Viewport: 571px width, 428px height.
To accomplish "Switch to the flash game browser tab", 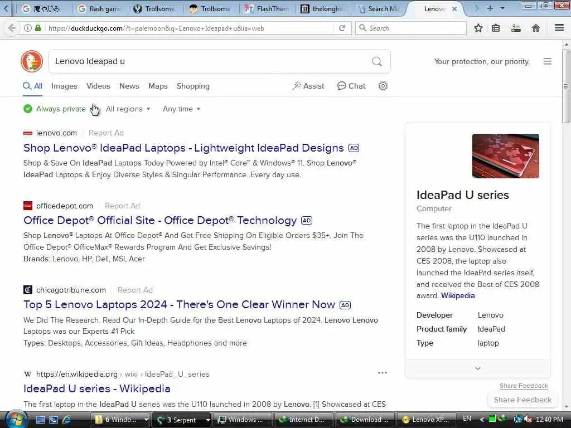I will coord(99,9).
